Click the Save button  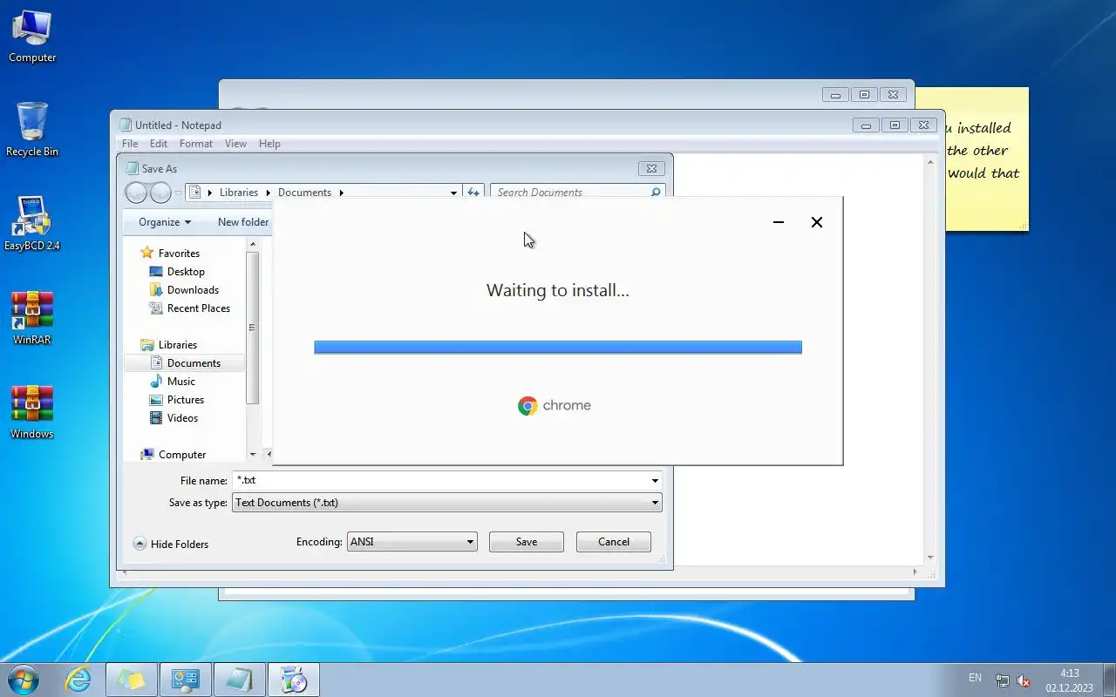click(x=527, y=542)
